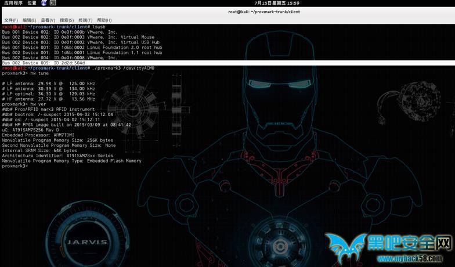Image resolution: width=455 pixels, height=267 pixels.
Task: Click the terminal title bar root@kali text
Action: pos(264,12)
